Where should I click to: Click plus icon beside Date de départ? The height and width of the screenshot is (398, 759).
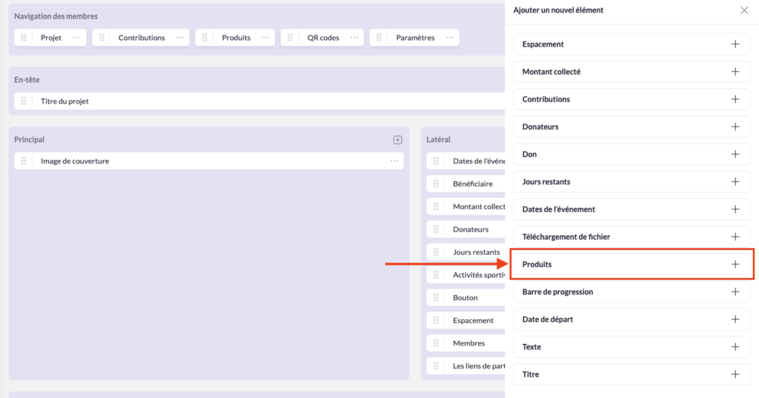[x=735, y=320]
